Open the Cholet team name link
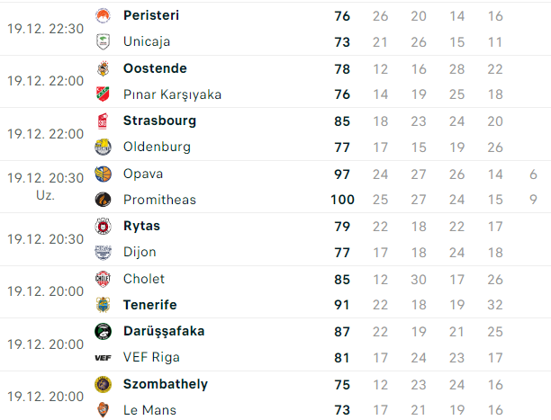This screenshot has width=551, height=420. (144, 279)
